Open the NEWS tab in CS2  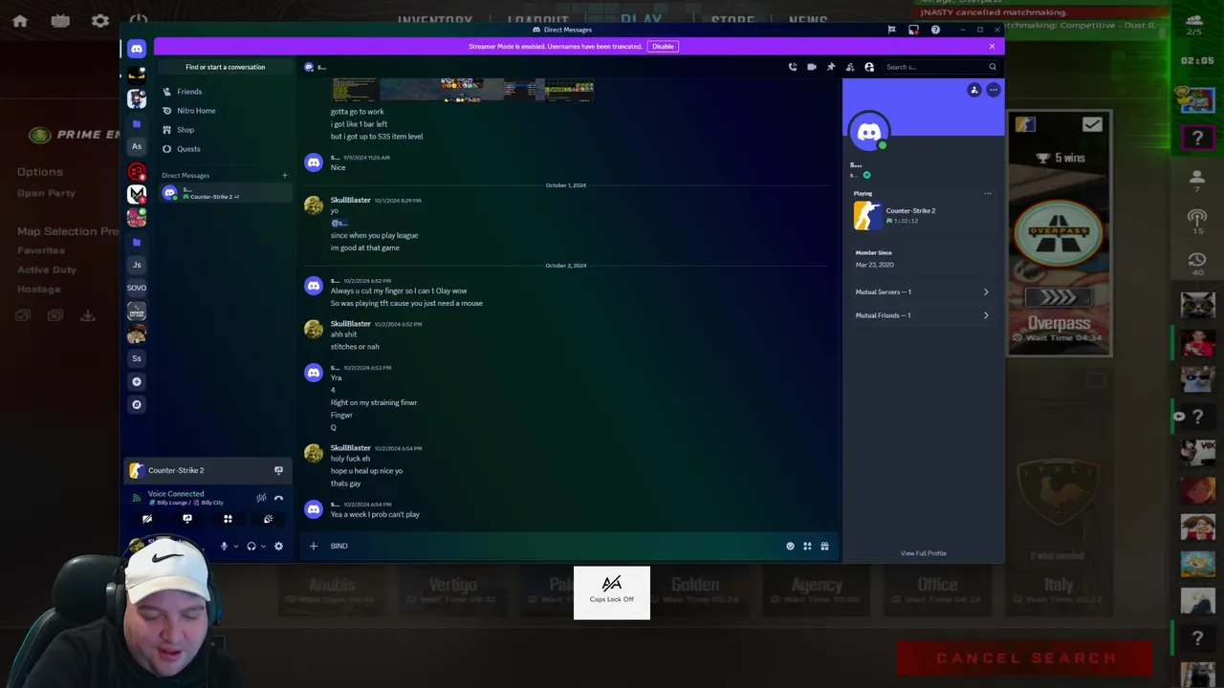(808, 20)
